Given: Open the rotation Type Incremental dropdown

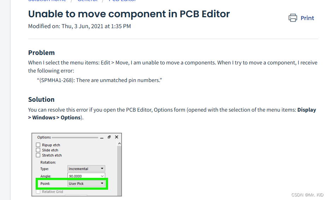Looking at the screenshot, I should tap(86, 169).
